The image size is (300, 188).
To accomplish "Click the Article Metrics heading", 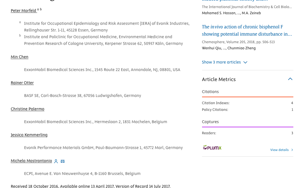I will point(219,79).
